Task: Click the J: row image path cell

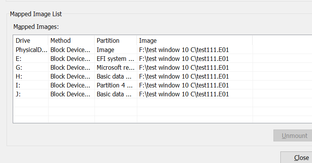Action: (x=184, y=94)
